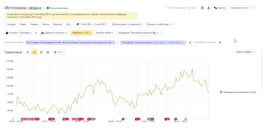Open the 'Выборка: 0.1%' sampling dropdown

pos(82,33)
